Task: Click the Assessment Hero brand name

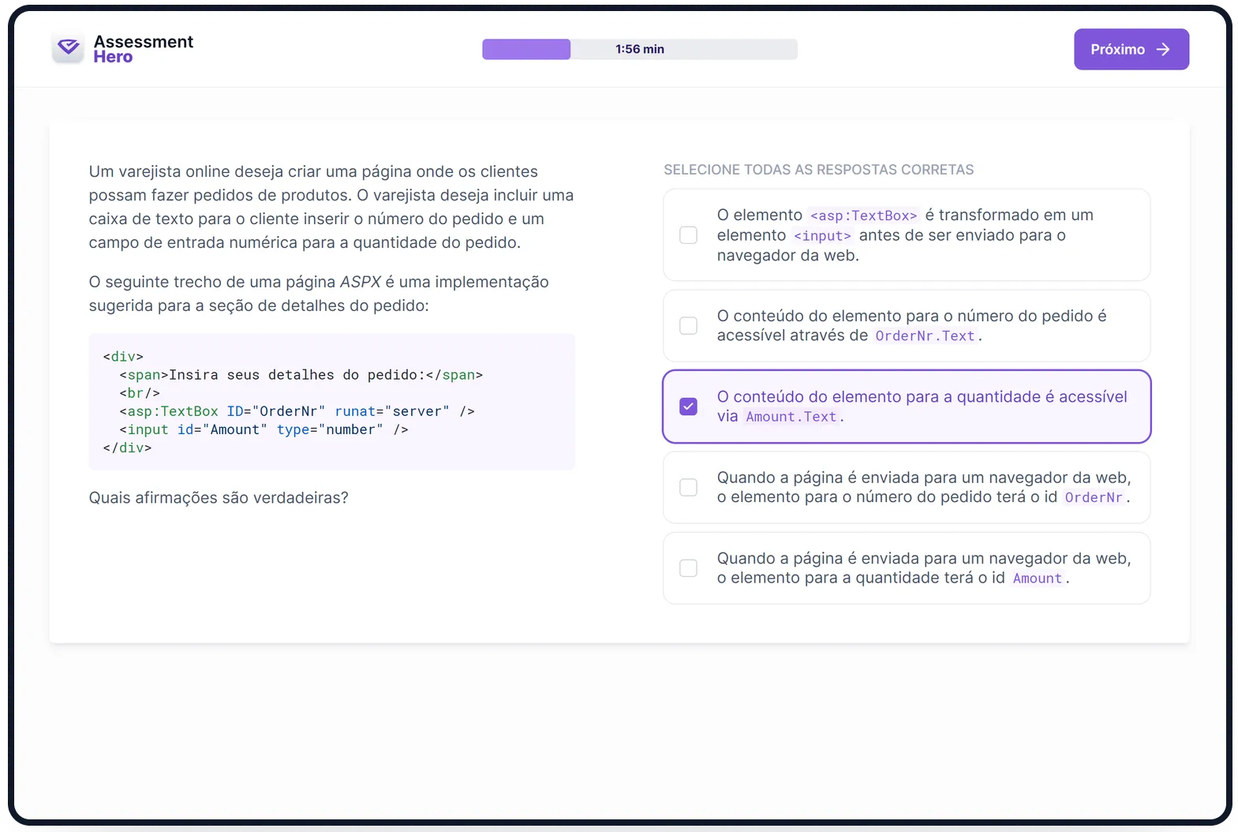Action: (x=143, y=49)
